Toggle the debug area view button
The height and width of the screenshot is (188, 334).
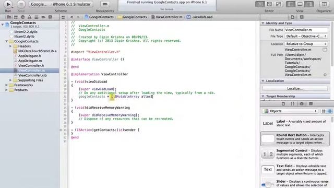[300, 4]
